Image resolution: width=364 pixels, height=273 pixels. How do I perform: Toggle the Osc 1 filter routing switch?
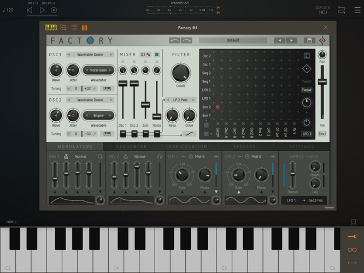point(123,134)
